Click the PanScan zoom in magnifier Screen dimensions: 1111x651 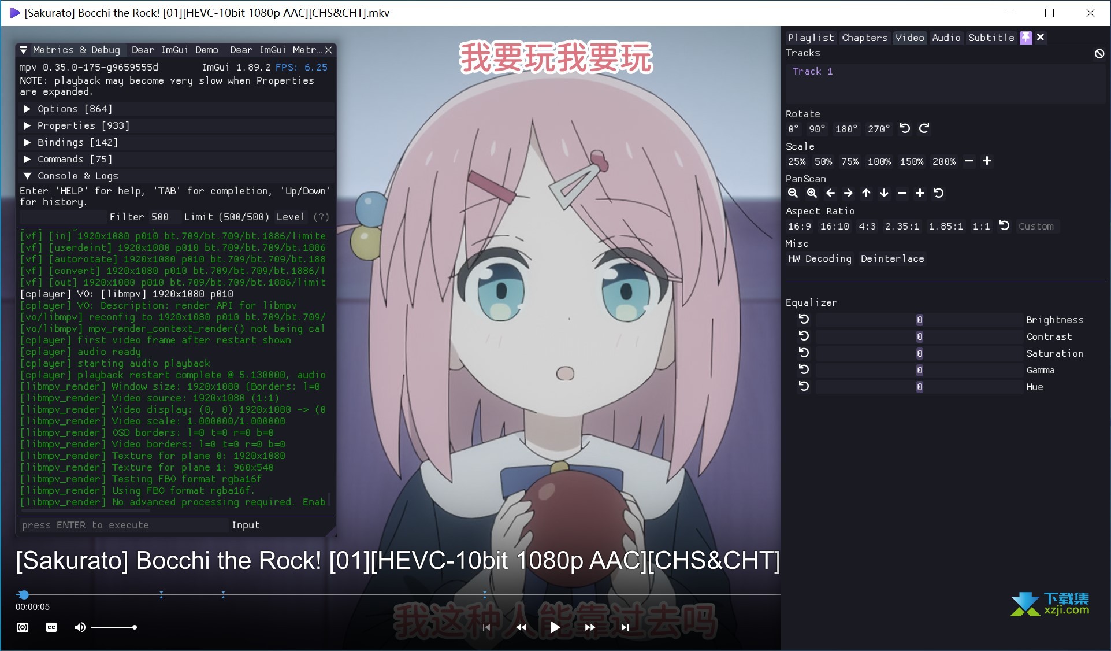tap(812, 193)
